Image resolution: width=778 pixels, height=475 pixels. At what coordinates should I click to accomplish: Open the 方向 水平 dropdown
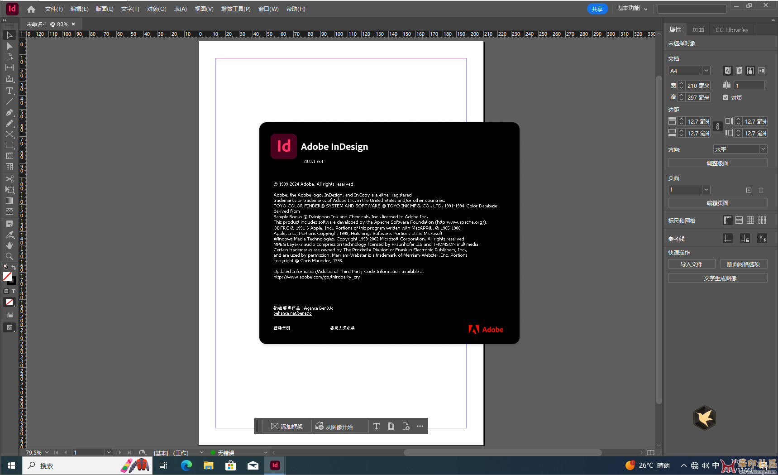763,149
